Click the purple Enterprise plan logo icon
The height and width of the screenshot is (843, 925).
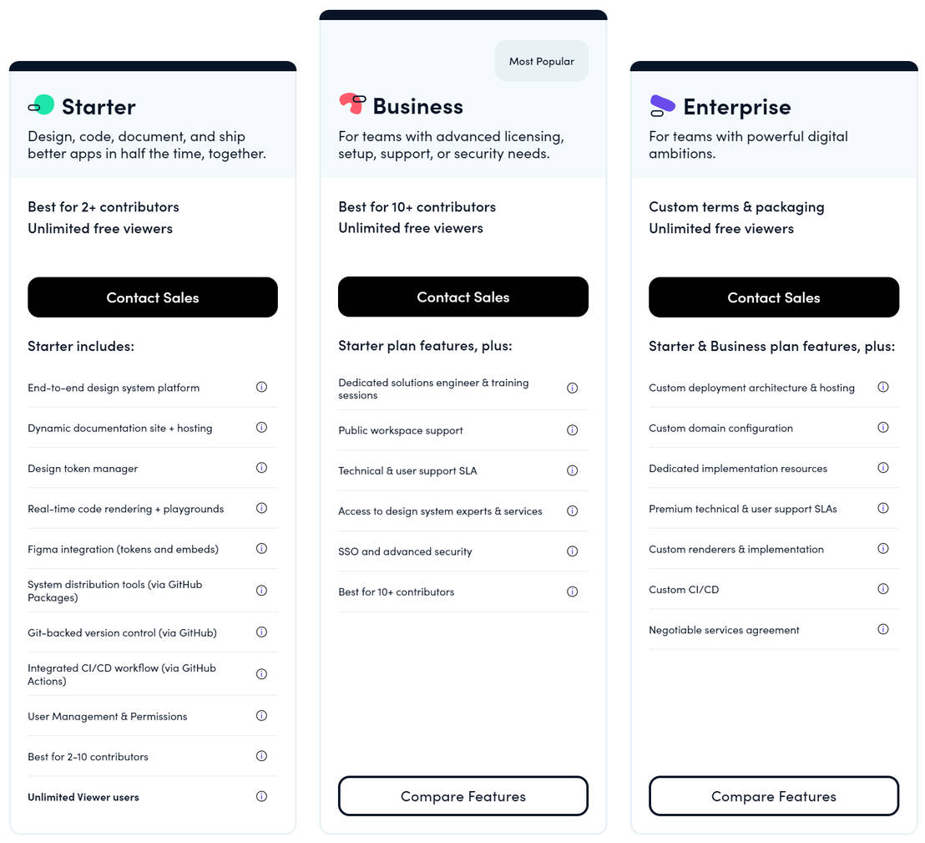(x=662, y=105)
